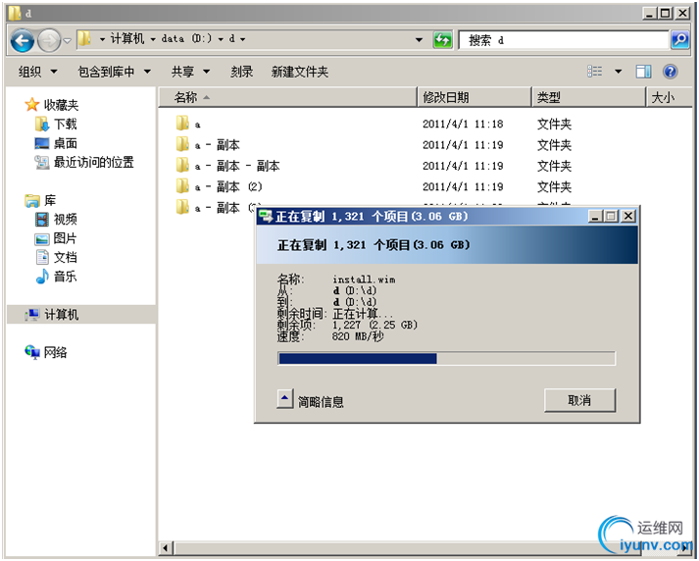Click the greyed Forward arrow button
Screen dimensions: 699x561
tap(49, 40)
